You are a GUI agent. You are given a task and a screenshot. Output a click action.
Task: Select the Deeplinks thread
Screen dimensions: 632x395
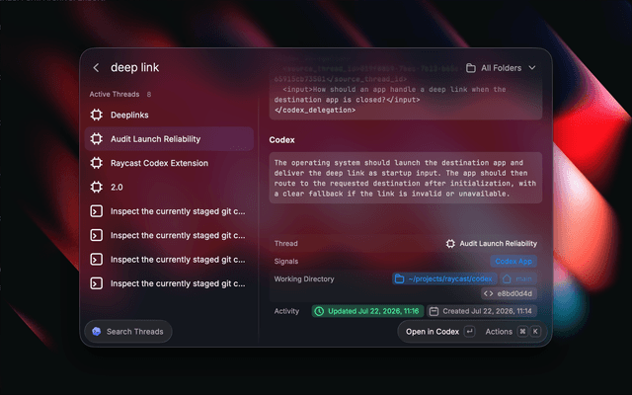pyautogui.click(x=169, y=115)
